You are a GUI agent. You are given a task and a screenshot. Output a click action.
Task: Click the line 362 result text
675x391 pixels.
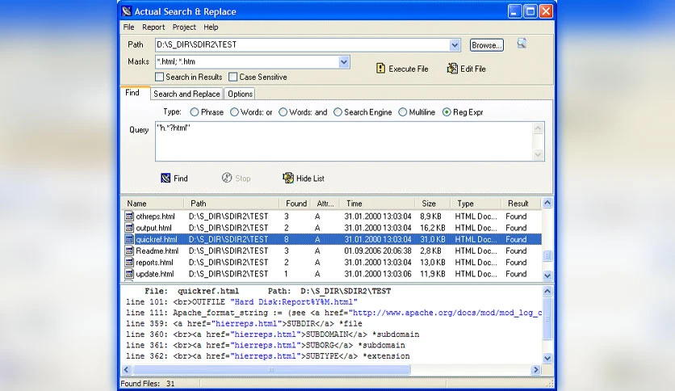(268, 356)
